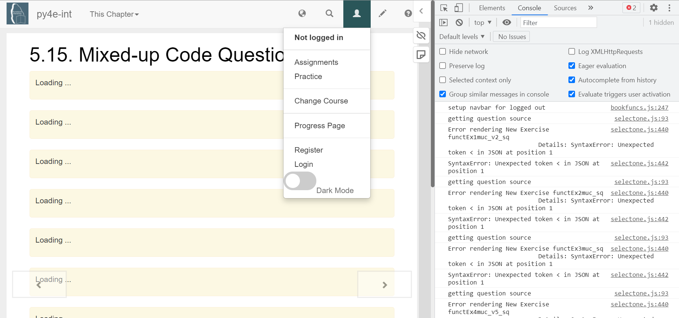The height and width of the screenshot is (318, 679).
Task: Open selectone.js:440 link for functEx2muc_sq error
Action: (x=639, y=193)
